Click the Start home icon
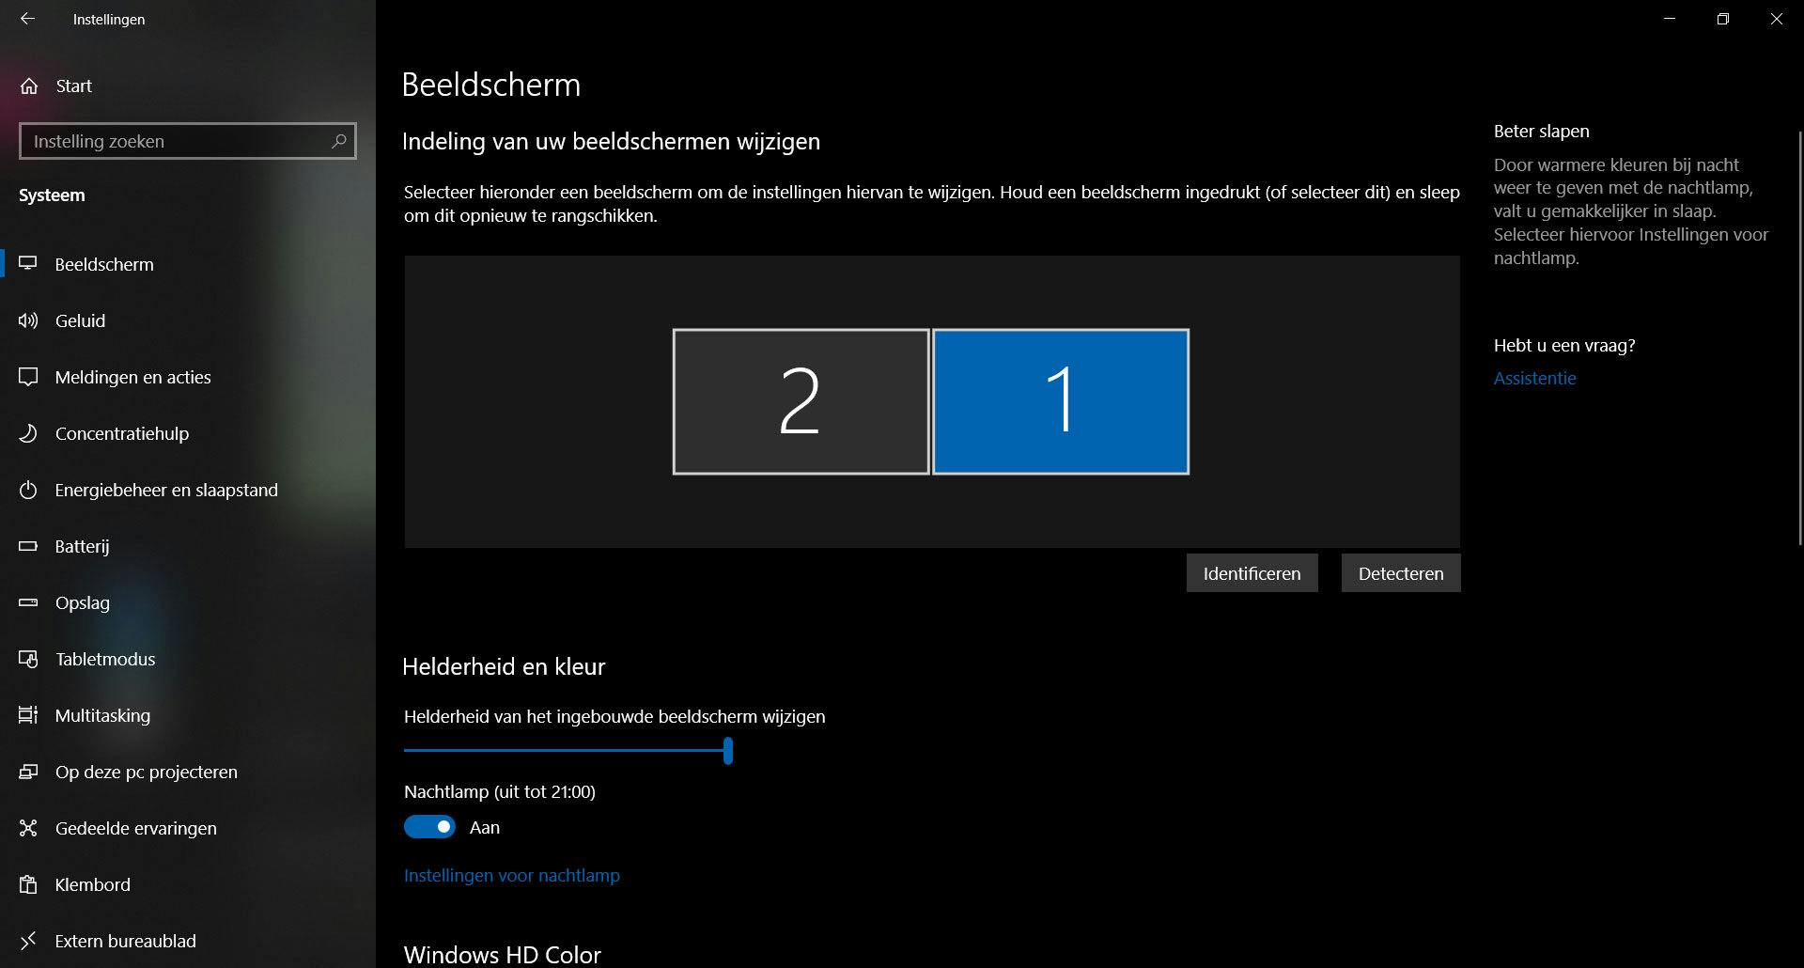The height and width of the screenshot is (968, 1804). pos(29,86)
